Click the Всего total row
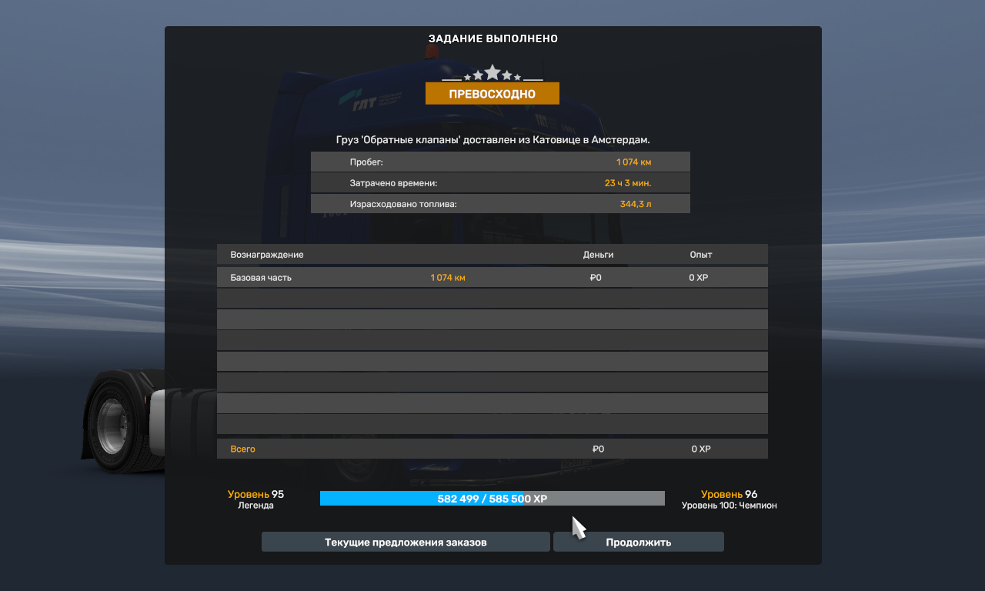985x591 pixels. tap(492, 449)
